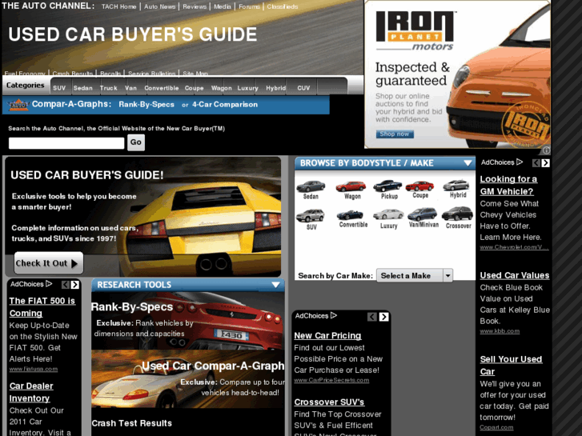Open the CUV category tab
The height and width of the screenshot is (436, 582).
point(303,88)
